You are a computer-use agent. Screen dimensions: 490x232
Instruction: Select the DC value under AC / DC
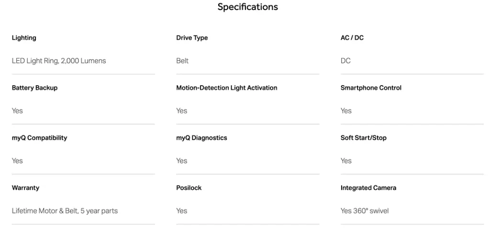tap(345, 61)
